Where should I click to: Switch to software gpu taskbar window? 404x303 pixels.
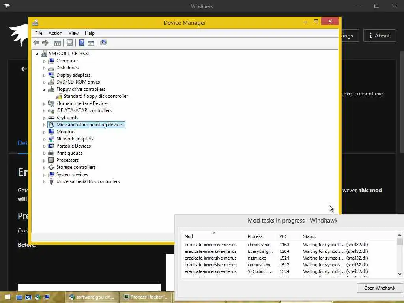click(x=92, y=297)
